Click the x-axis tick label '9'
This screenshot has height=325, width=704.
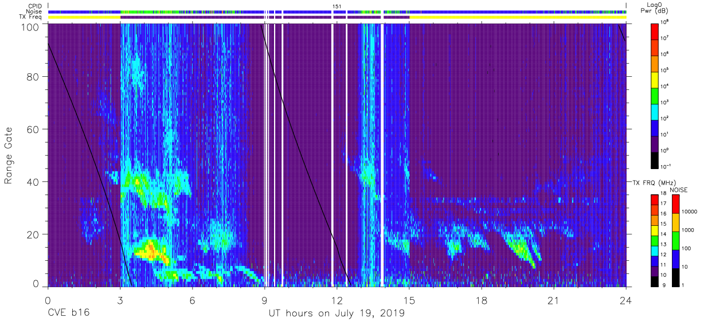coord(265,300)
